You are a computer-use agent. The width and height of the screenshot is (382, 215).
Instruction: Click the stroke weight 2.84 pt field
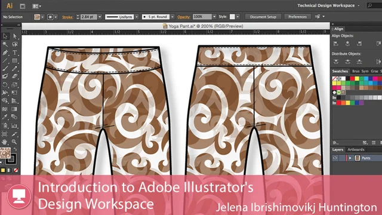coord(89,17)
